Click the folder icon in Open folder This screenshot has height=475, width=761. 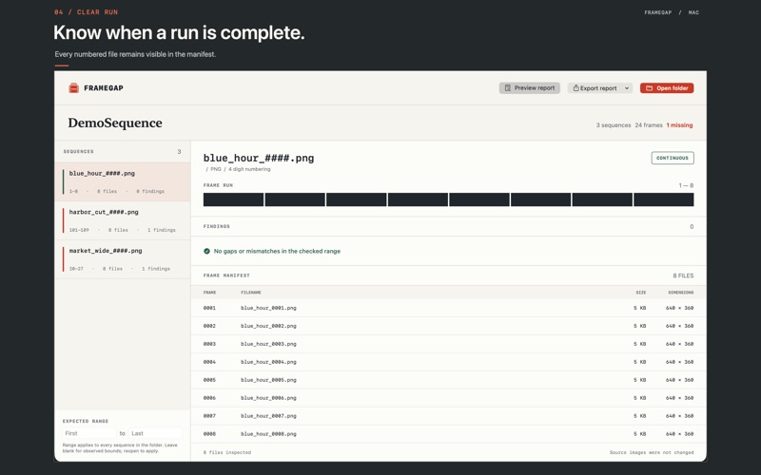click(x=649, y=88)
